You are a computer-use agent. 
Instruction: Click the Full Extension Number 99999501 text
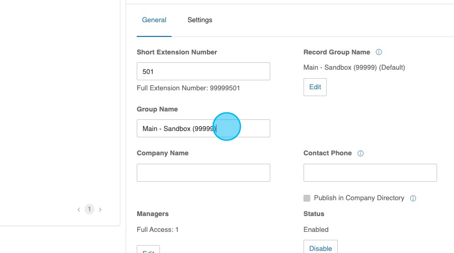[x=188, y=88]
